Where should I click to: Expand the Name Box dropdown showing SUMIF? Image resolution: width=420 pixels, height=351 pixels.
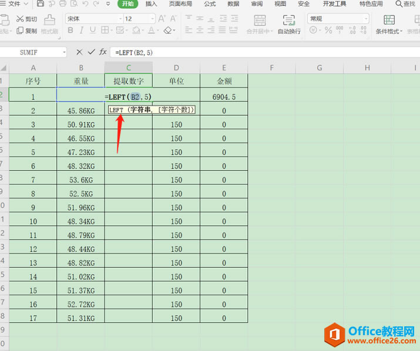click(x=64, y=52)
